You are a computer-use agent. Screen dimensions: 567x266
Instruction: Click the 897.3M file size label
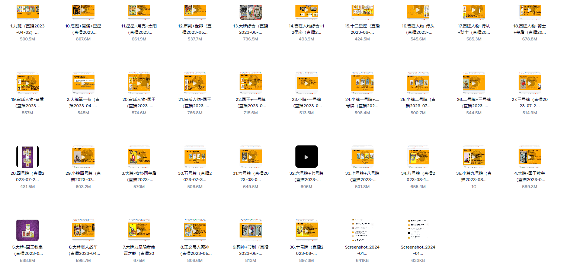(x=307, y=260)
